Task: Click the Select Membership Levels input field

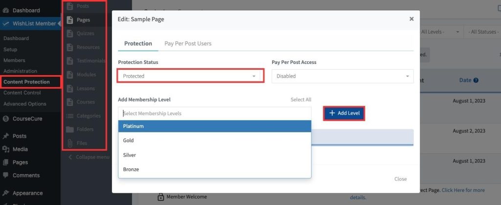Action: click(215, 113)
